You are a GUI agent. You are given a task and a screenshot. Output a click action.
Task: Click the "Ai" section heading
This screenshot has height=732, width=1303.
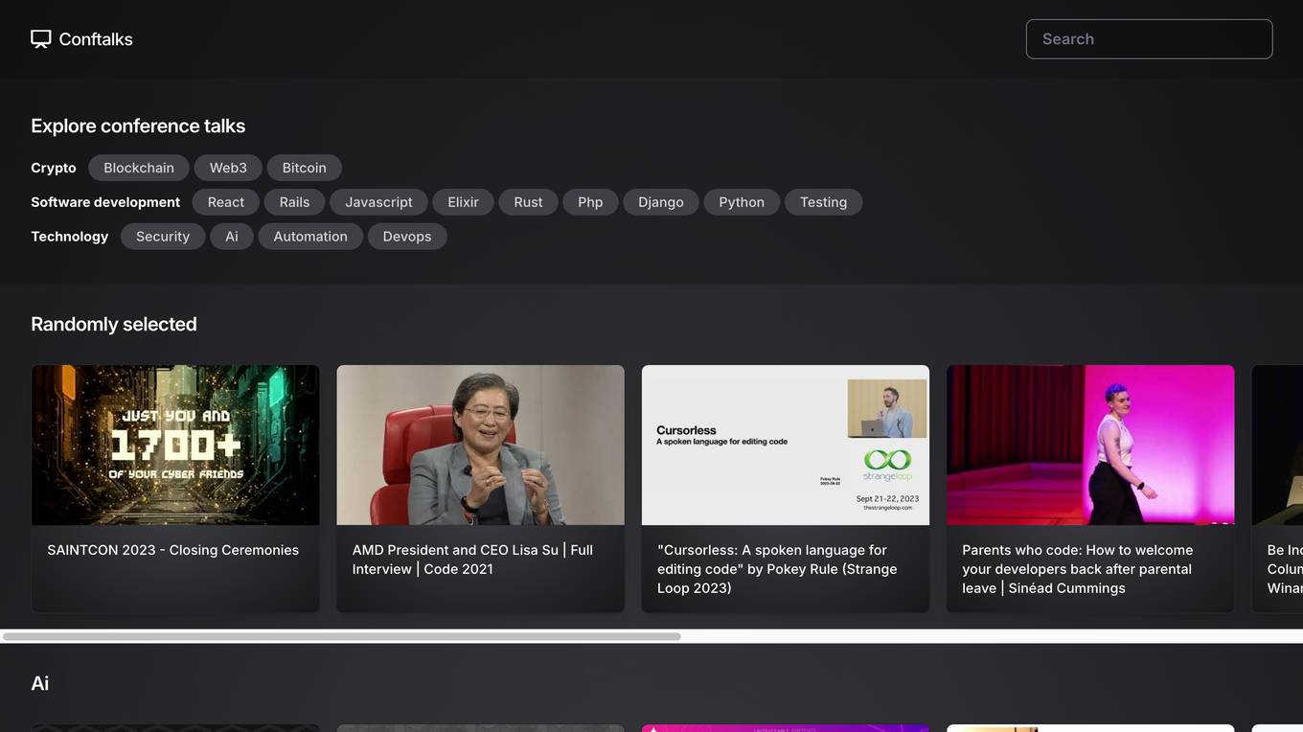tap(40, 683)
